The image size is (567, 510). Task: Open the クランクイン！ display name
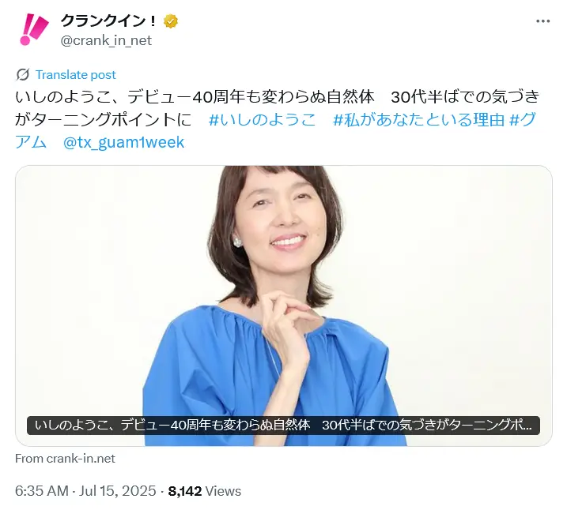point(108,21)
